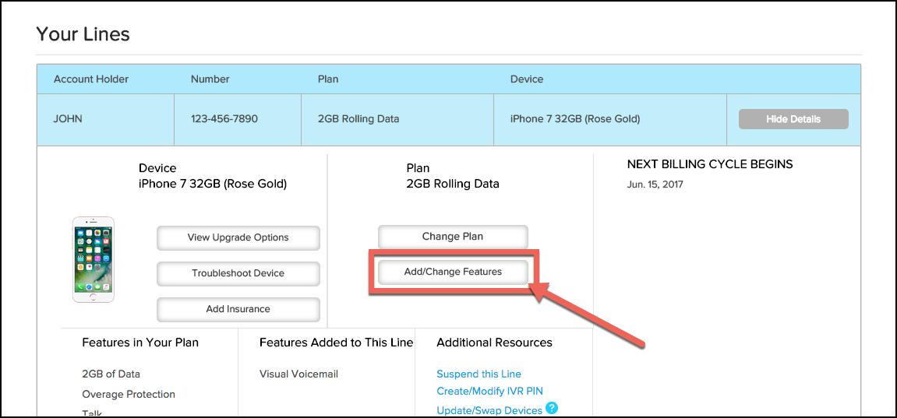Select the phone number 123-456-7890
Image resolution: width=897 pixels, height=418 pixels.
click(x=224, y=119)
